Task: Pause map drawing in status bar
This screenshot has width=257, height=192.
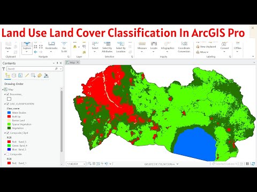Action: pyautogui.click(x=247, y=164)
